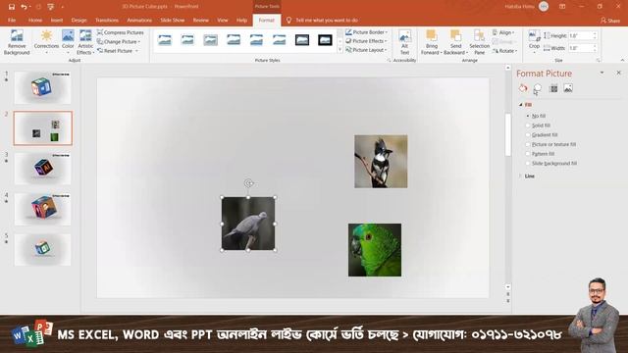Select the Crop tool
Image resolution: width=628 pixels, height=353 pixels.
[x=534, y=40]
